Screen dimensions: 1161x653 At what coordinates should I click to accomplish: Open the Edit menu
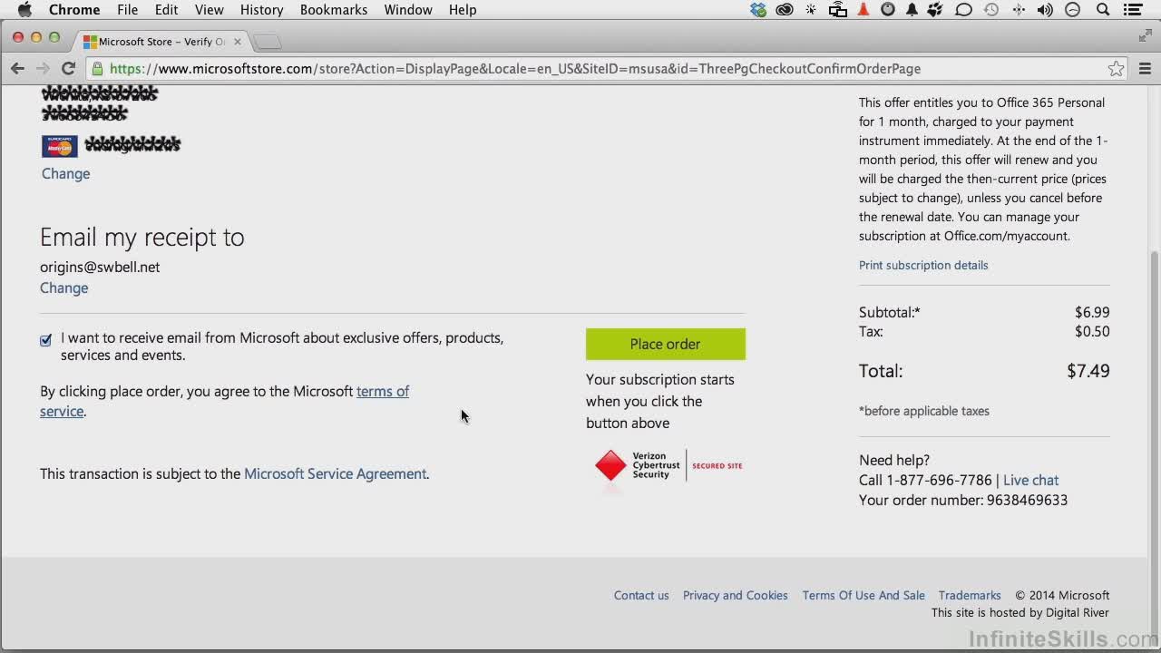(166, 10)
